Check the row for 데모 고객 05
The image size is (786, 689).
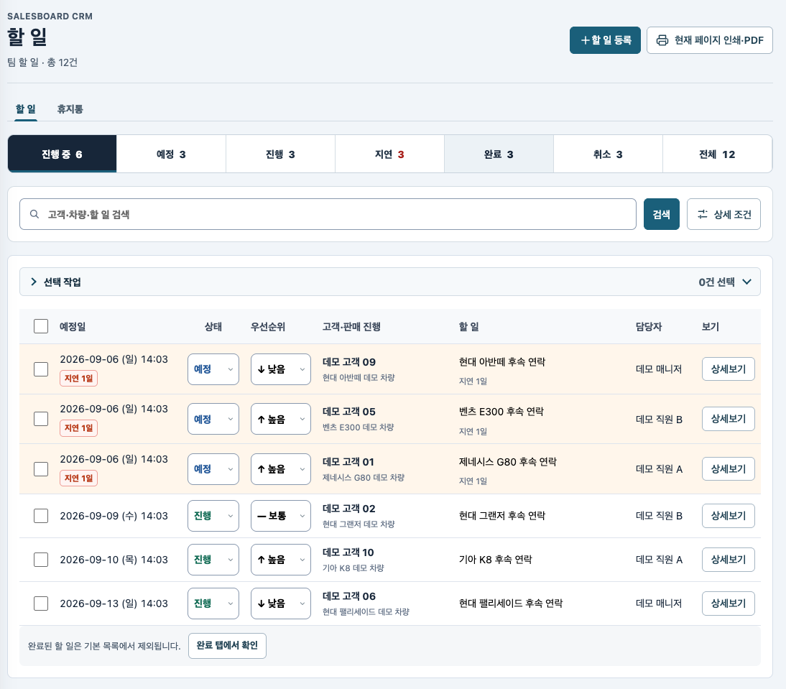(41, 419)
